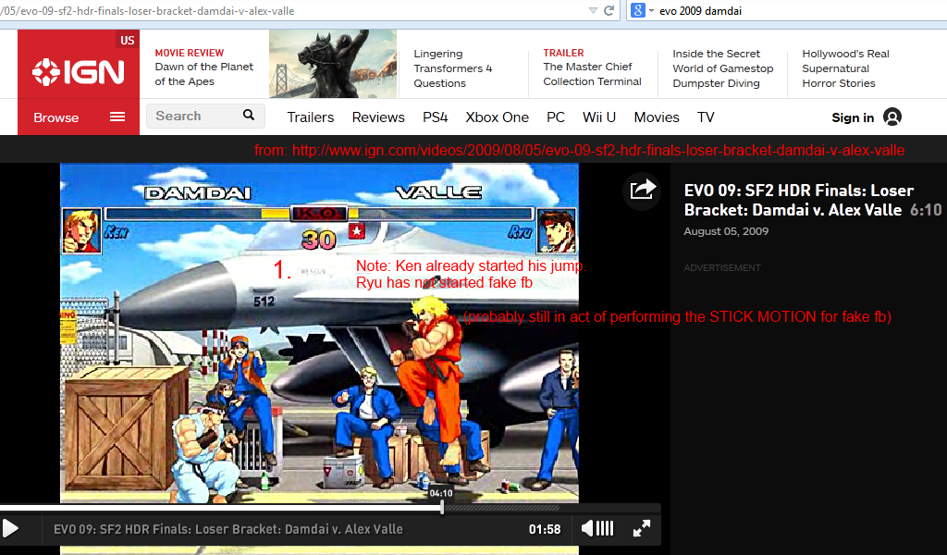The image size is (947, 555).
Task: Enter fullscreen mode
Action: [642, 529]
